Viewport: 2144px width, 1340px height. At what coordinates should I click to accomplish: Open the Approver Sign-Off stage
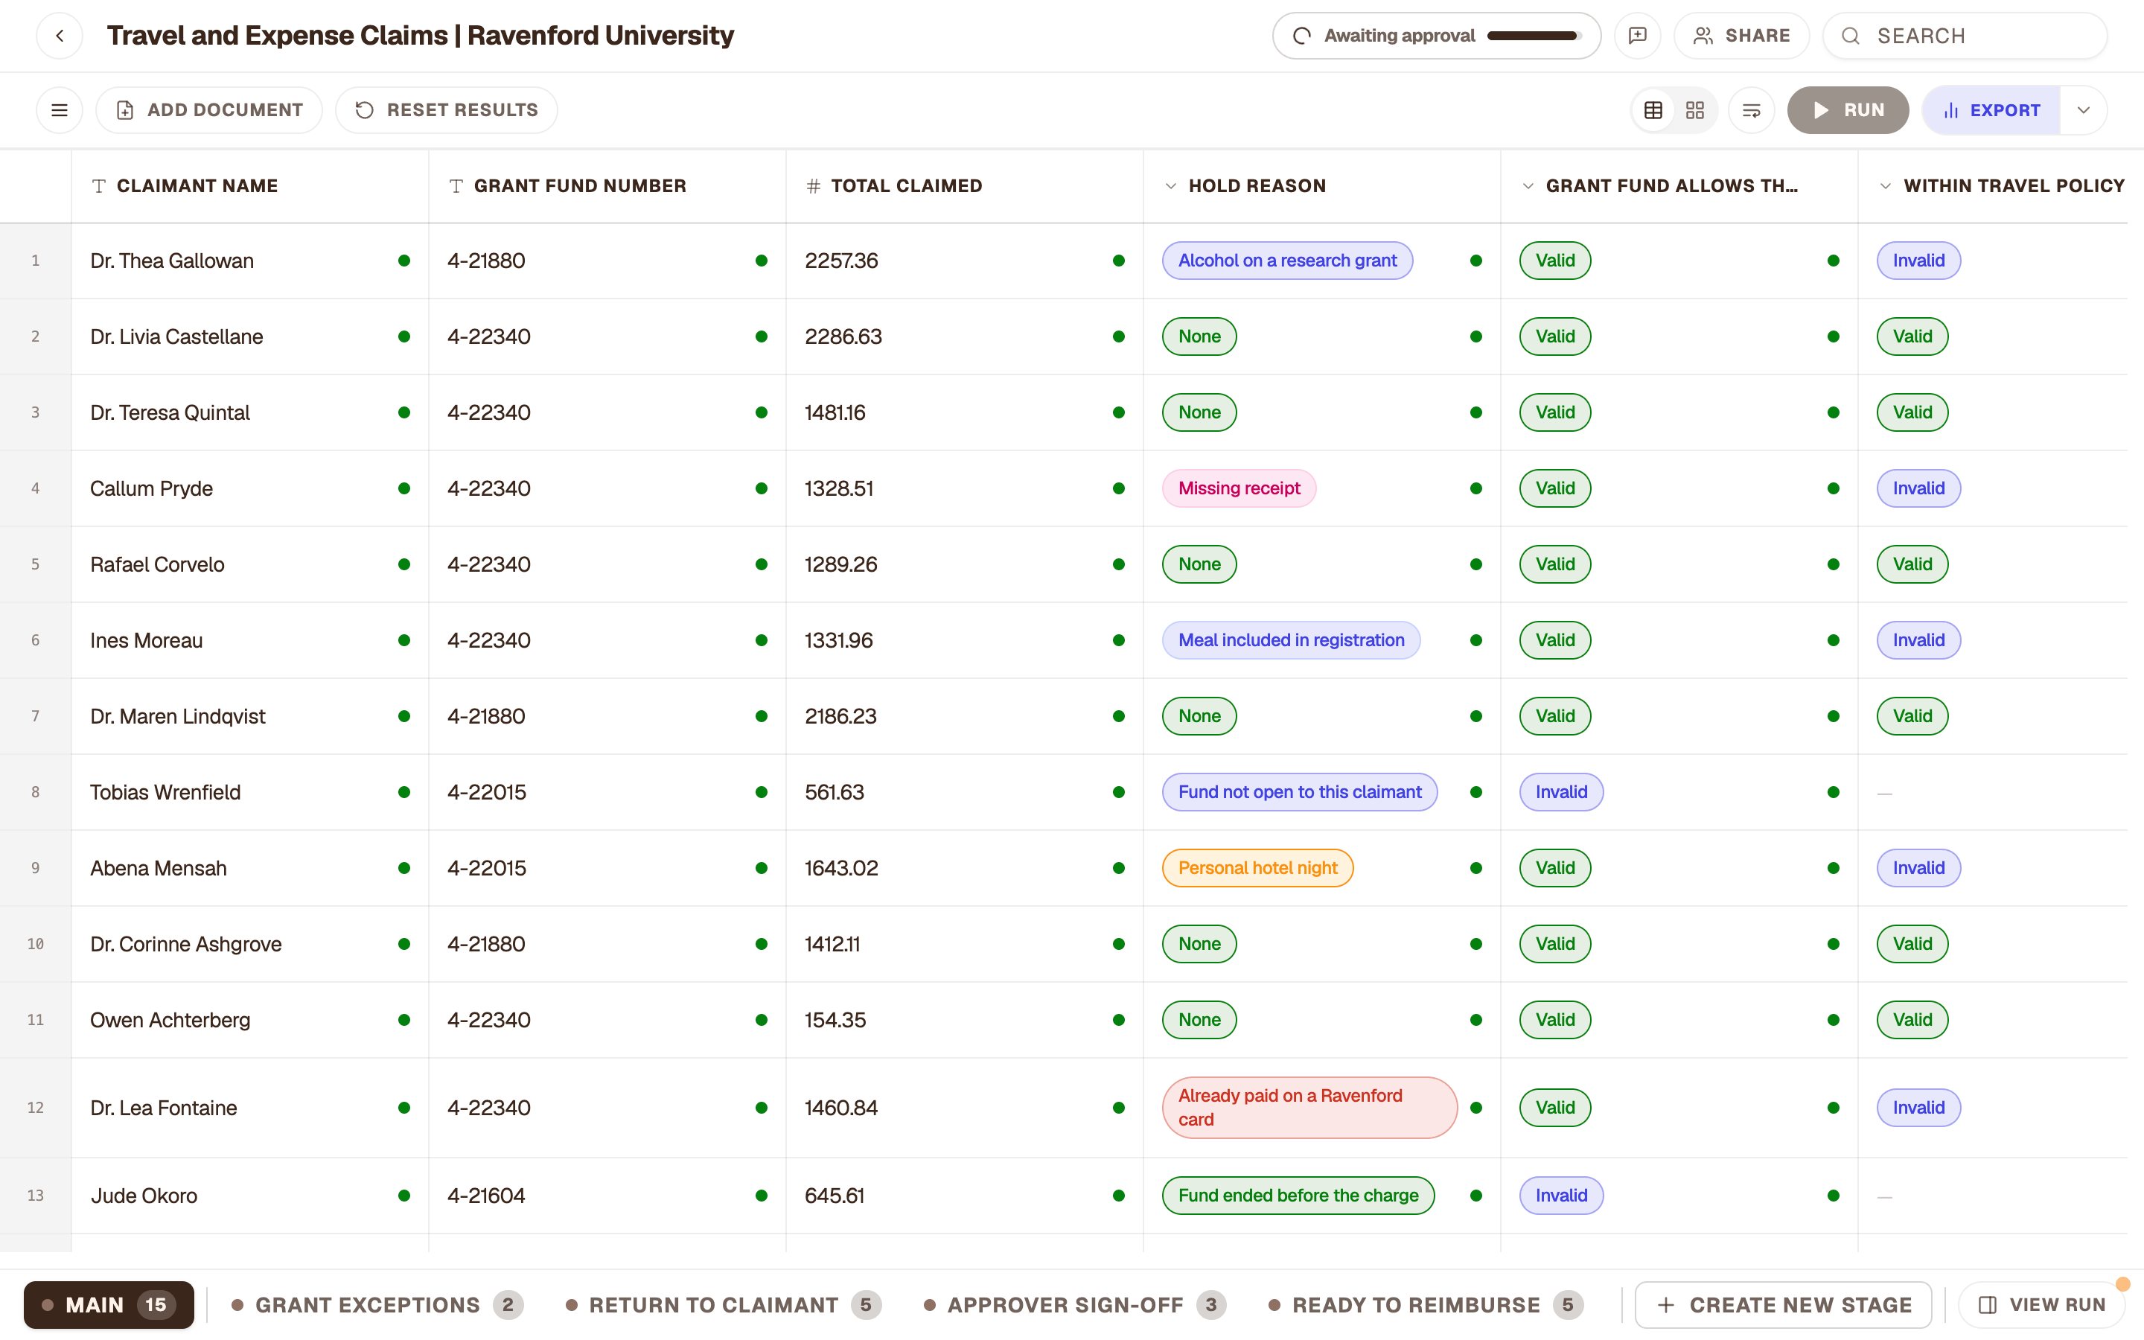tap(1075, 1304)
